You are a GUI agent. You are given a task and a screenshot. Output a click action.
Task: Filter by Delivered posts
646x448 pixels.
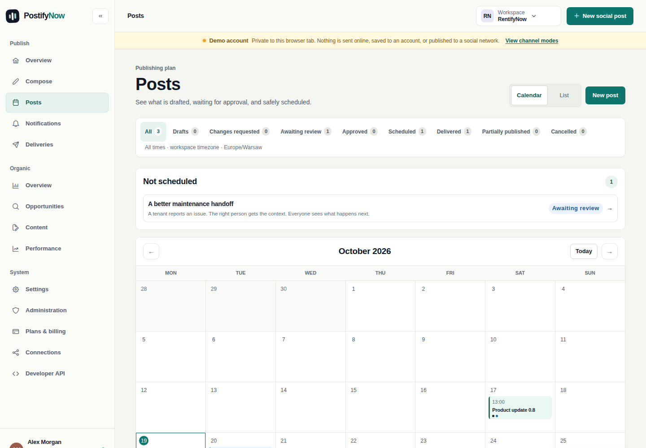tap(454, 132)
